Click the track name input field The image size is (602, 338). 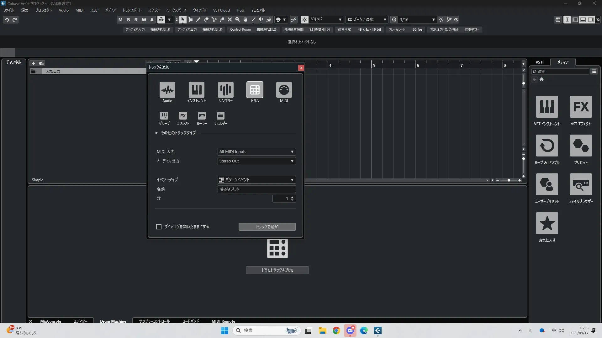(256, 189)
